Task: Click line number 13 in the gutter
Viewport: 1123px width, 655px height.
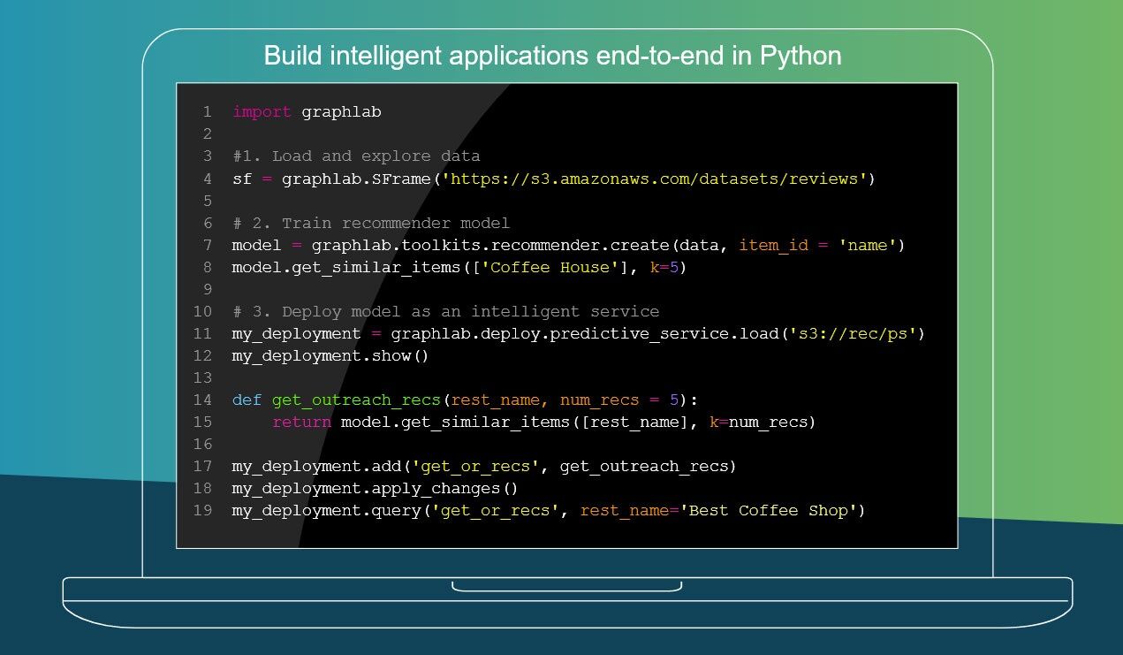Action: pyautogui.click(x=202, y=377)
